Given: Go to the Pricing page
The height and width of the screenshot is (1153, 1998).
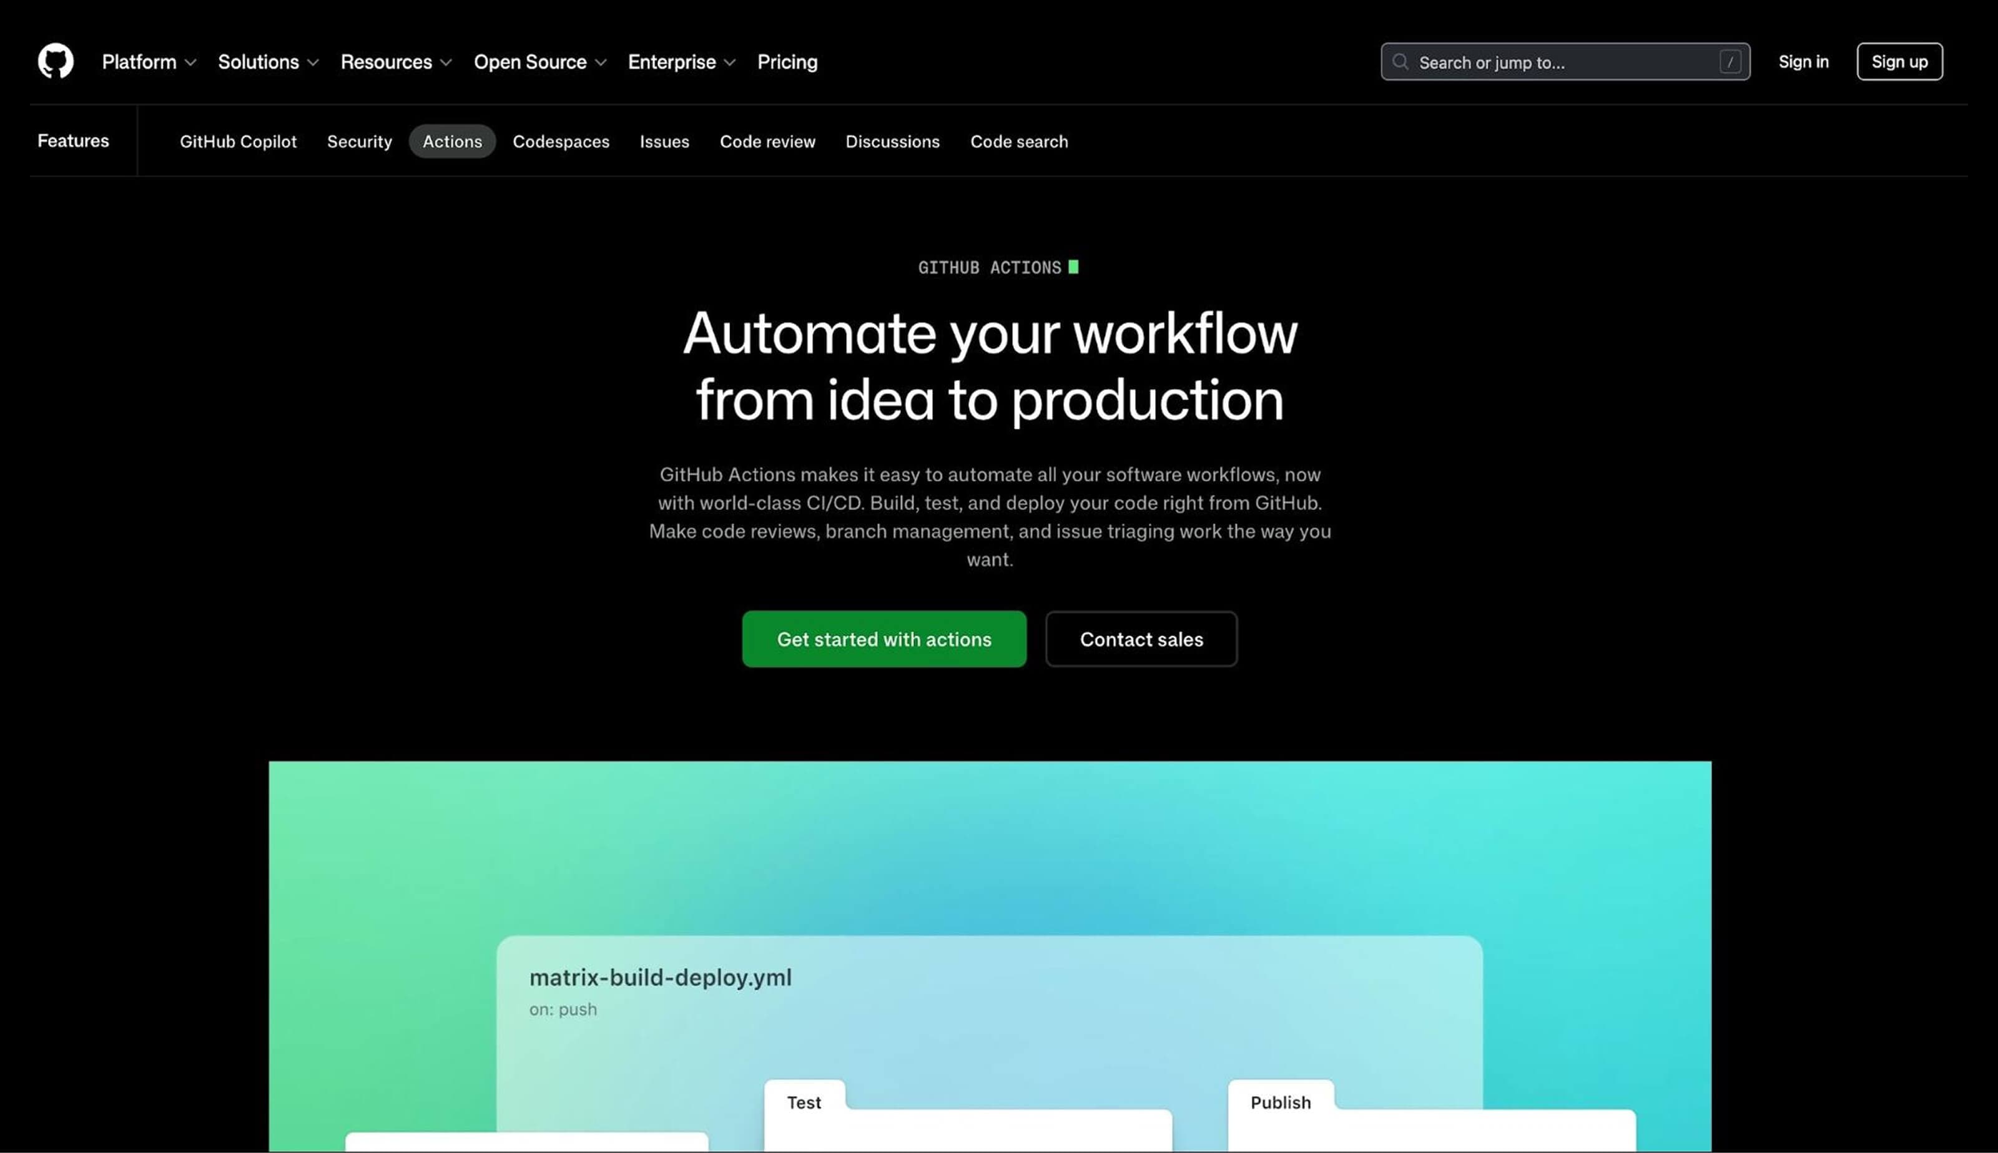Looking at the screenshot, I should (x=787, y=62).
